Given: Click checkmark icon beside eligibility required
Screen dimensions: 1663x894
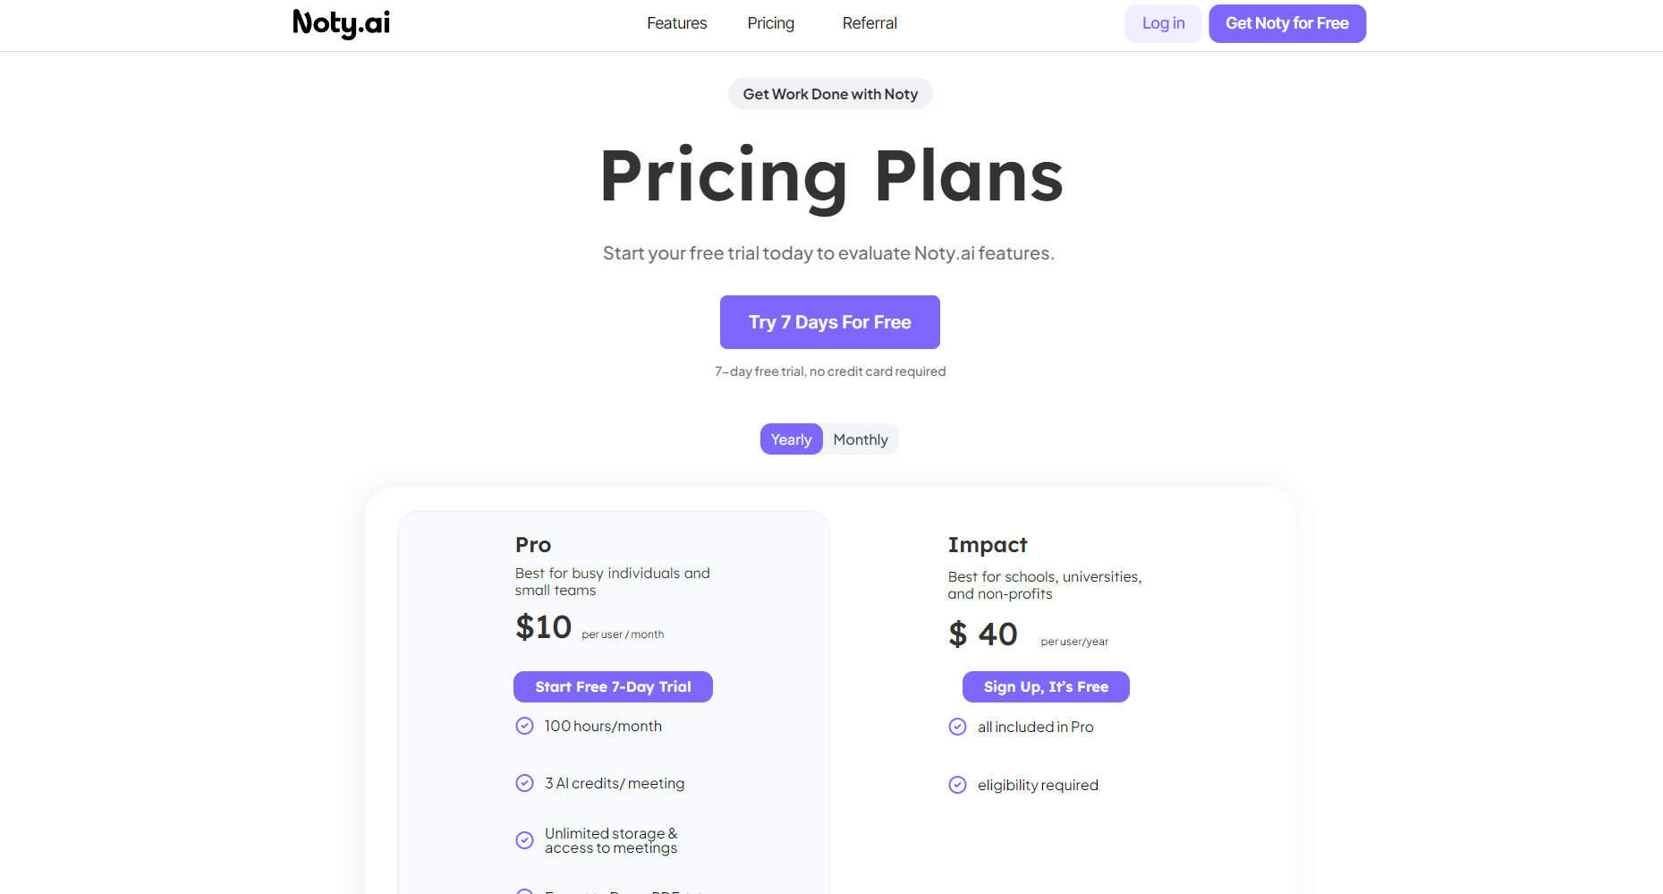Looking at the screenshot, I should [x=957, y=785].
